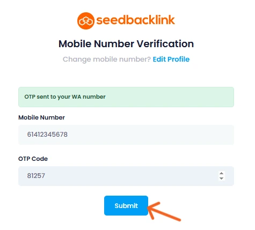Click the Mobile Number Verification heading
The width and height of the screenshot is (255, 230).
126,44
